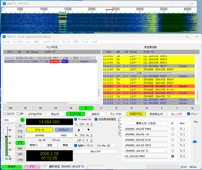Toggle the CQ/73 checkbox
Image resolution: width=202 pixels, height=170 pixels.
[5, 114]
